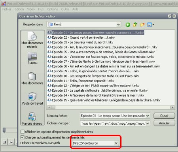Open Poste de travail shortcut

32,99
